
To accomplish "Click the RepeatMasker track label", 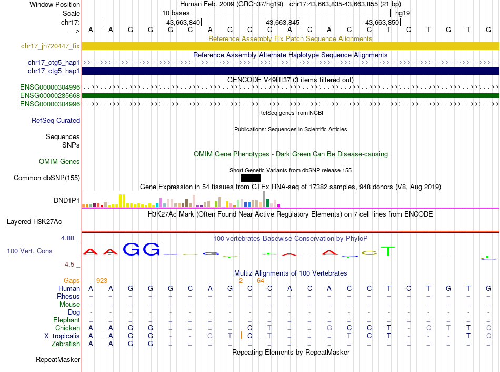I will 58,359.
